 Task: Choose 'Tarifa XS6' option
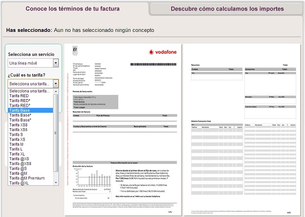(30, 130)
